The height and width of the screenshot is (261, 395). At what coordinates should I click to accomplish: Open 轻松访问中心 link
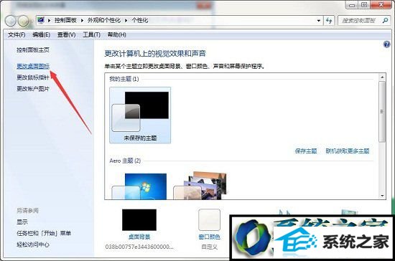tap(33, 245)
